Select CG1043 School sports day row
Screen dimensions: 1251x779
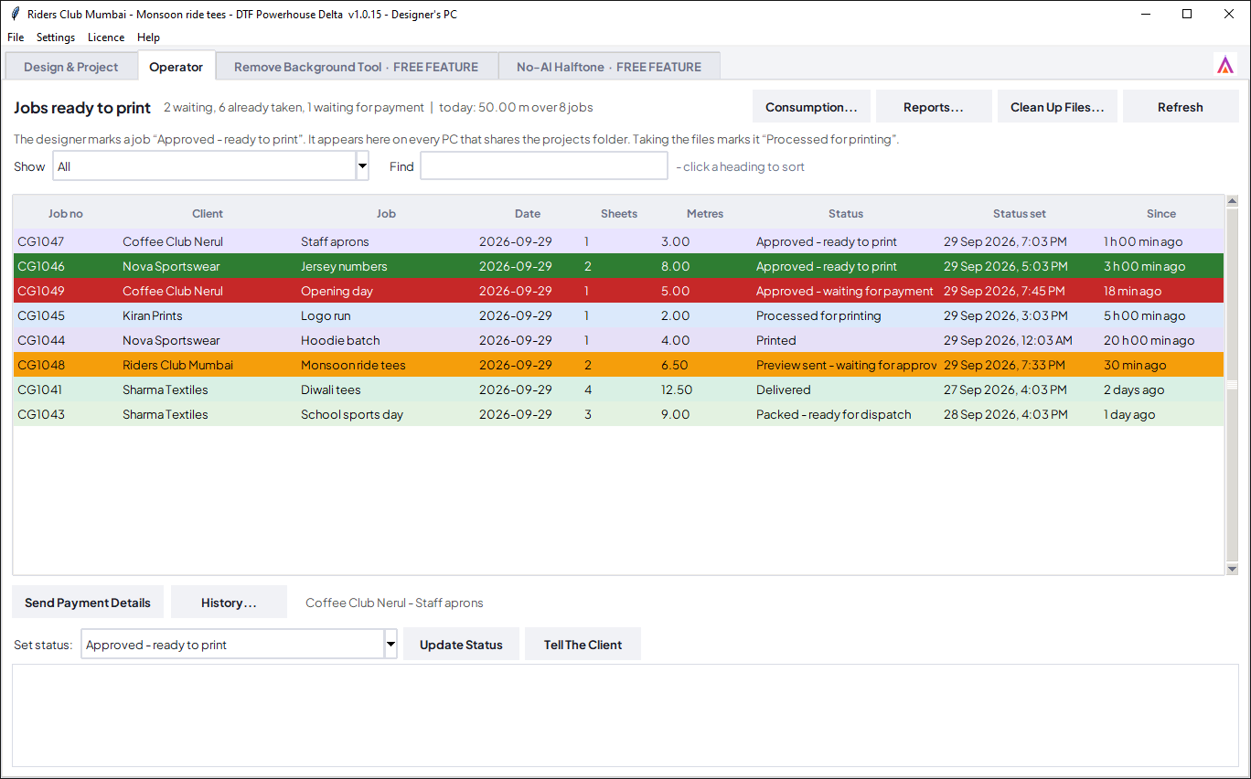(x=619, y=415)
